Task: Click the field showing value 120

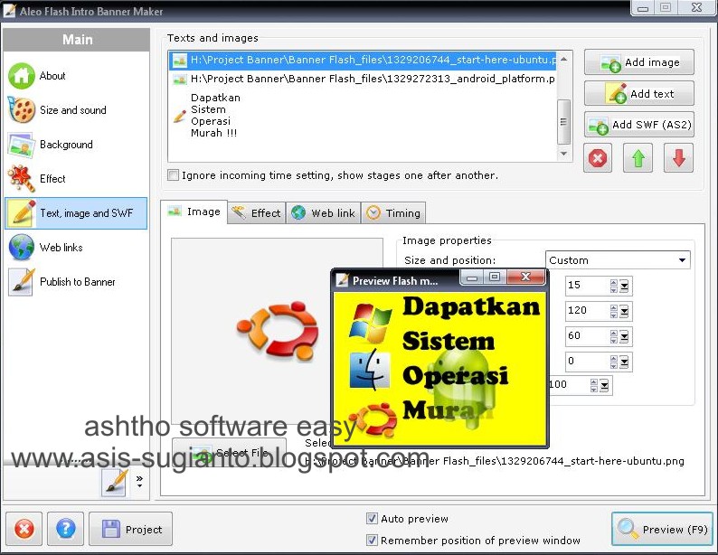Action: [x=587, y=311]
